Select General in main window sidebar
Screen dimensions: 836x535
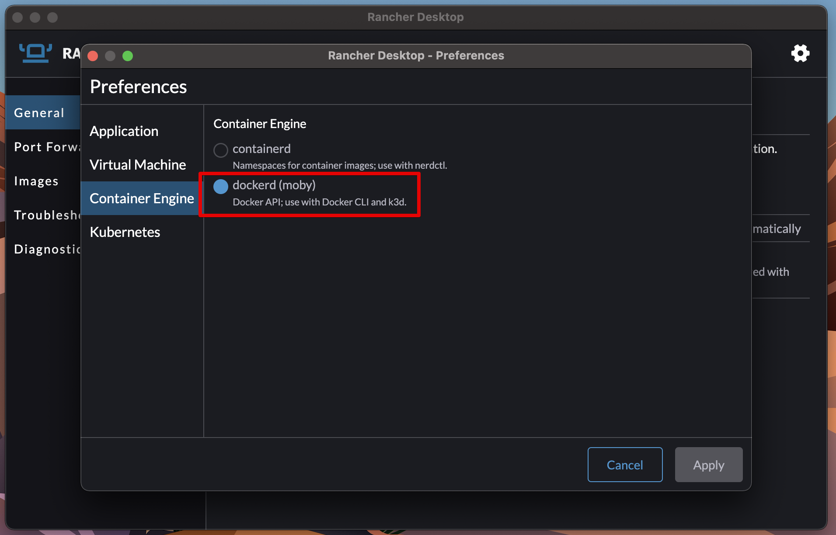(43, 112)
